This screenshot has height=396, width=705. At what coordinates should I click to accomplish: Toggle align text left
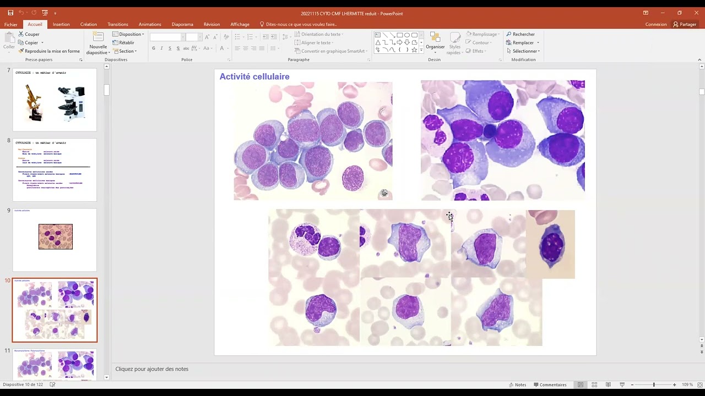click(x=237, y=48)
